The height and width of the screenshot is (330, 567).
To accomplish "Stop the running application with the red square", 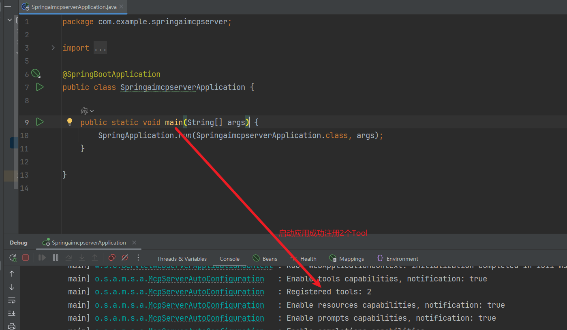I will [26, 258].
